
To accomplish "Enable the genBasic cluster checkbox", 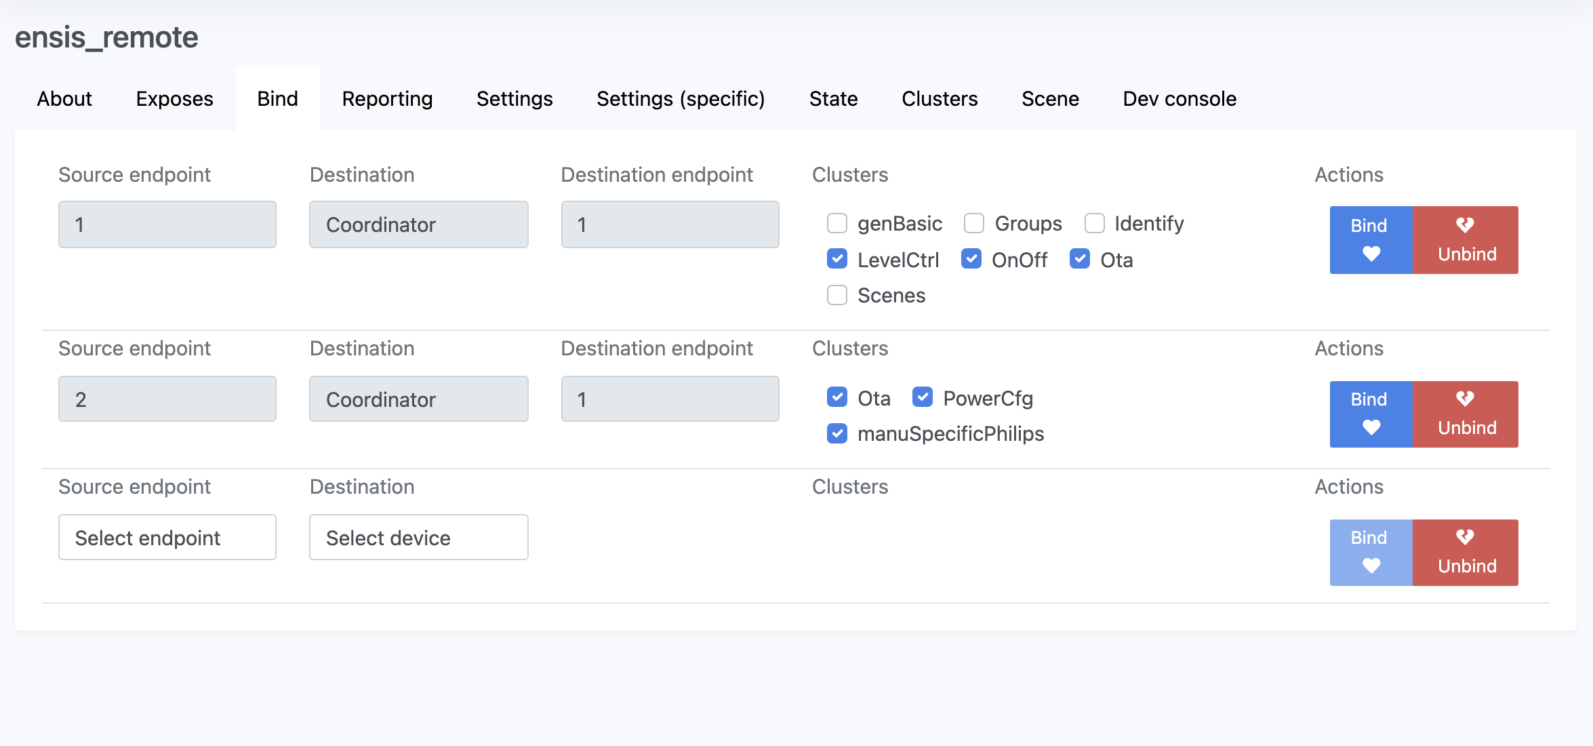I will coord(837,223).
